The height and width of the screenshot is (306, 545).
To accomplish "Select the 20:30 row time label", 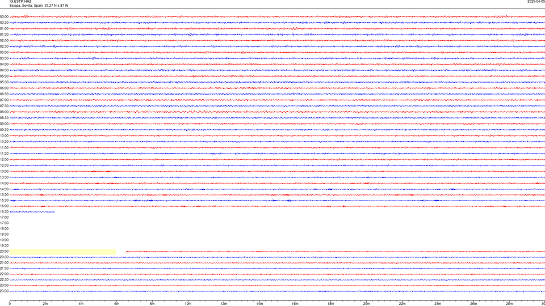I will (x=4, y=257).
